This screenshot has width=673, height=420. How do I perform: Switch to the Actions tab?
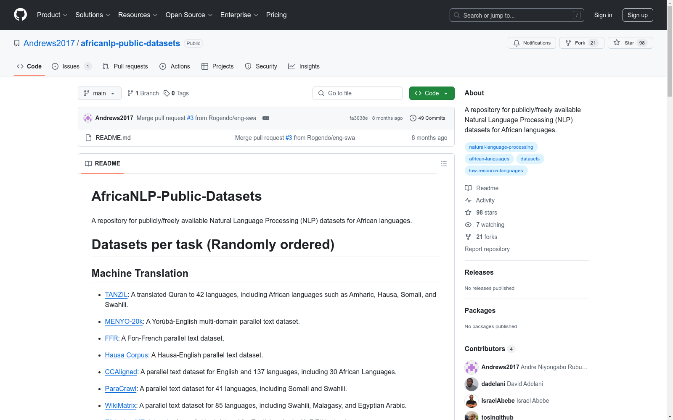pyautogui.click(x=175, y=66)
